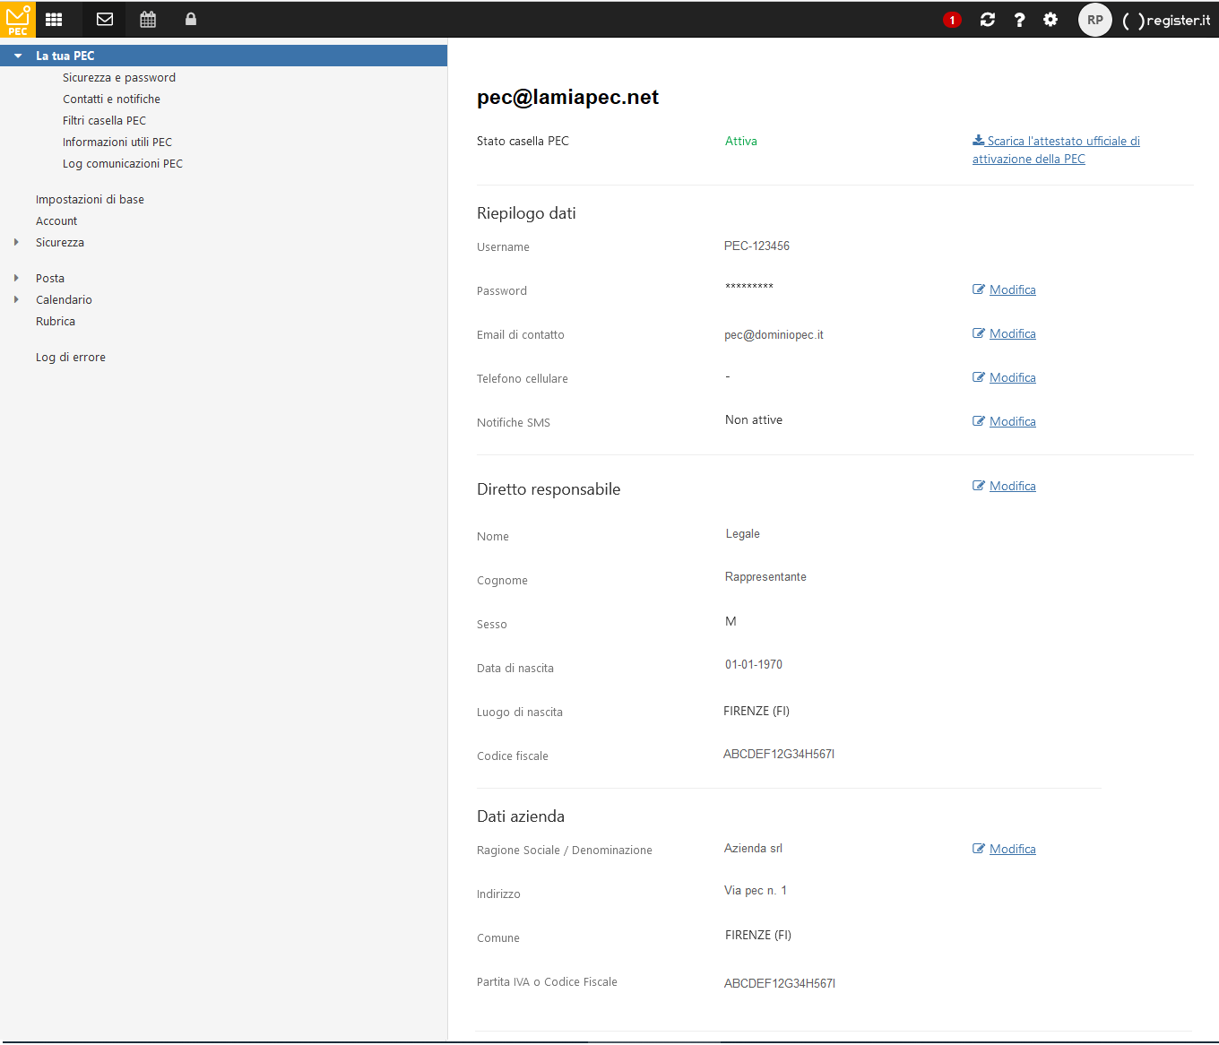The height and width of the screenshot is (1045, 1219).
Task: Open the red notification badge
Action: click(x=952, y=20)
